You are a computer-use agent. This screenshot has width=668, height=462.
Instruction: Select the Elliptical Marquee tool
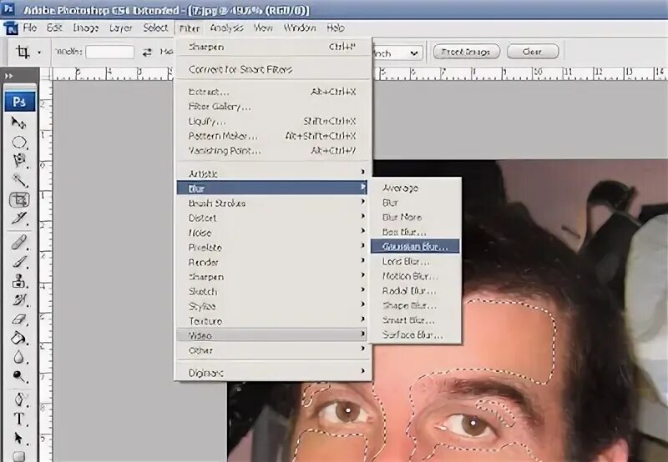pos(18,142)
